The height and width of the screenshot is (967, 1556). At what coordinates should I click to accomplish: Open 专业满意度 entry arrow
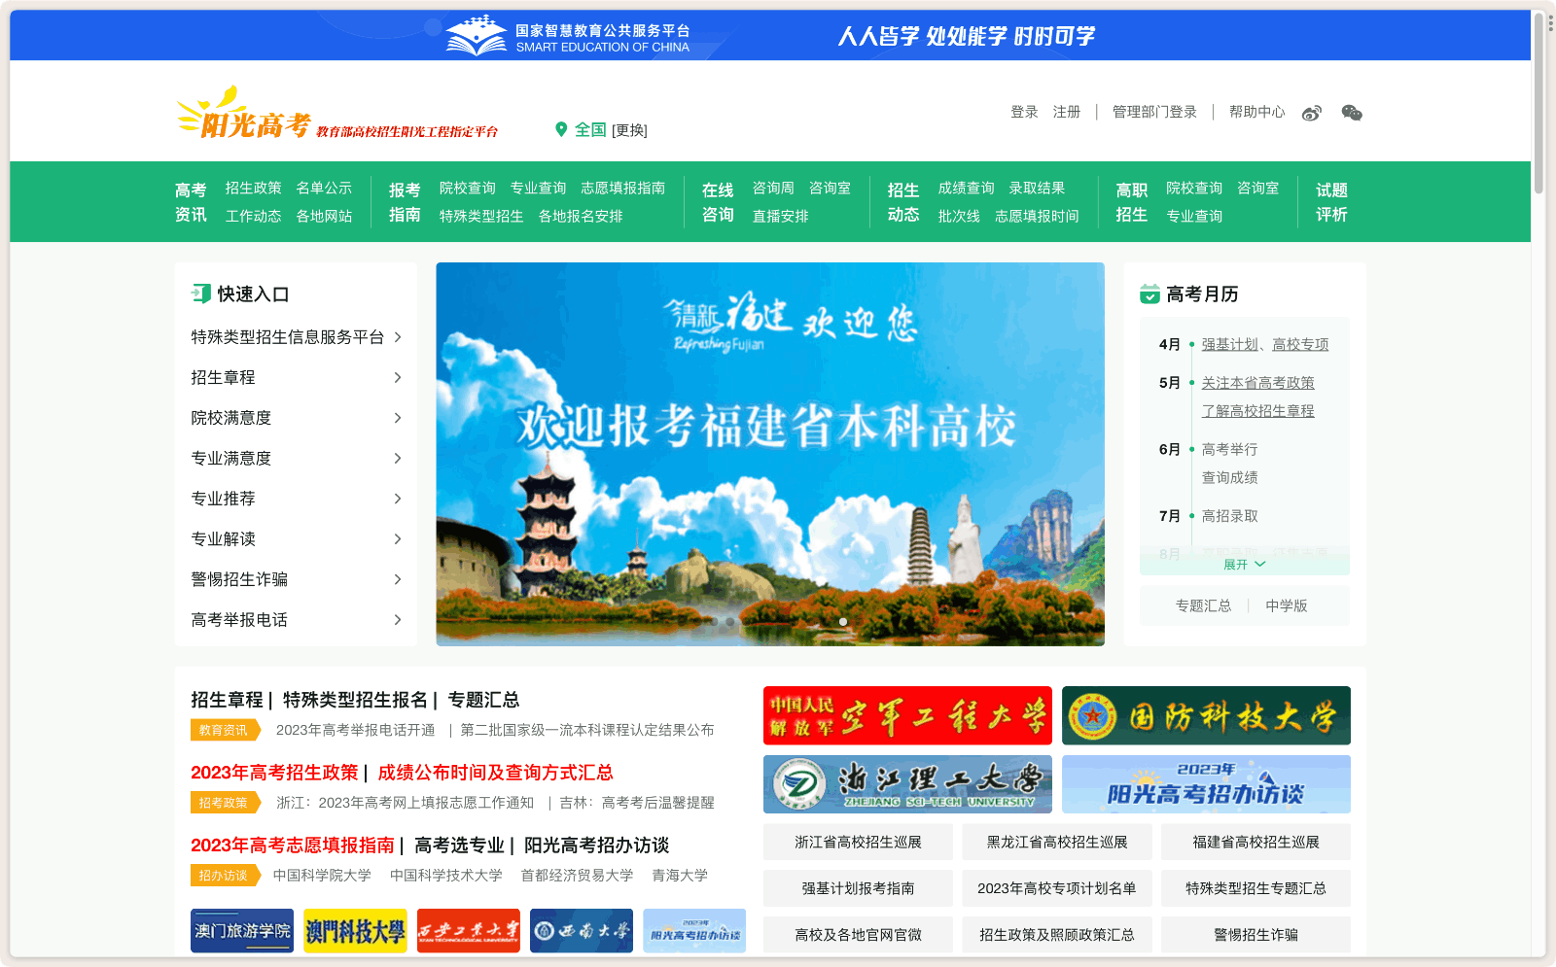[x=398, y=458]
